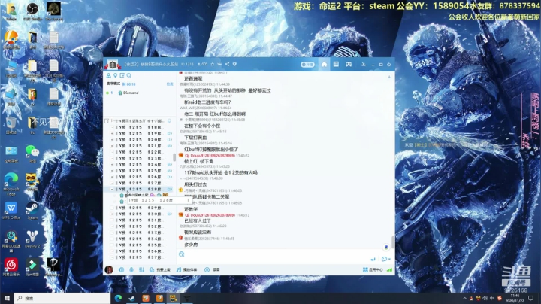Click the Windows Start button
This screenshot has height=304, width=541.
tap(7, 298)
